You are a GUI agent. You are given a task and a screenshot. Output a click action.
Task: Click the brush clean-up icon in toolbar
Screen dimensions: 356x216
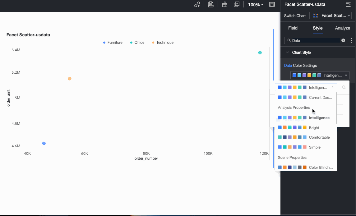pos(224,5)
